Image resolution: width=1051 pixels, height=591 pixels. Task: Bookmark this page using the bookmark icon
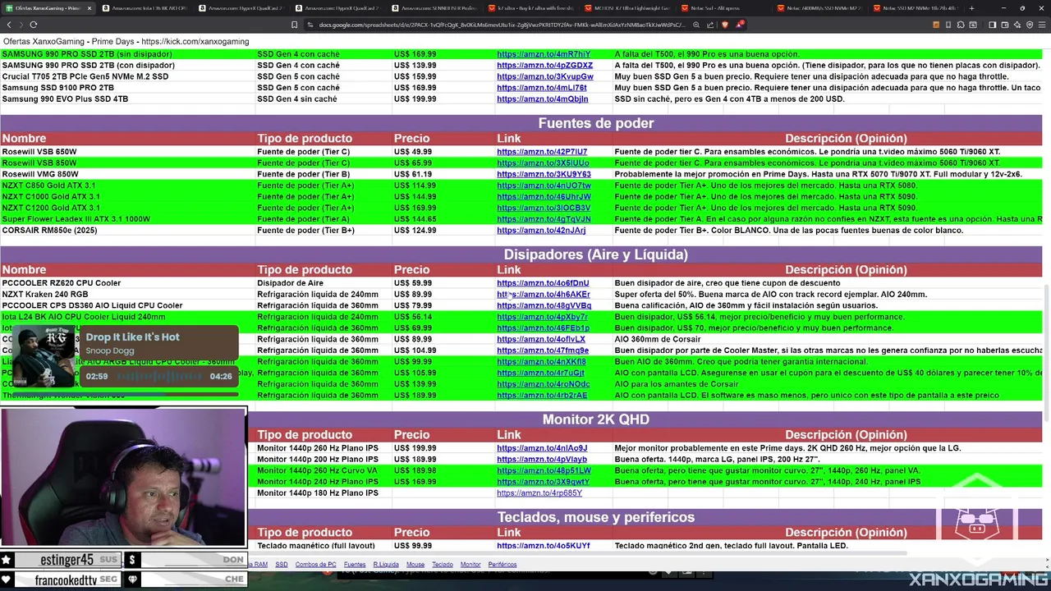click(x=294, y=25)
